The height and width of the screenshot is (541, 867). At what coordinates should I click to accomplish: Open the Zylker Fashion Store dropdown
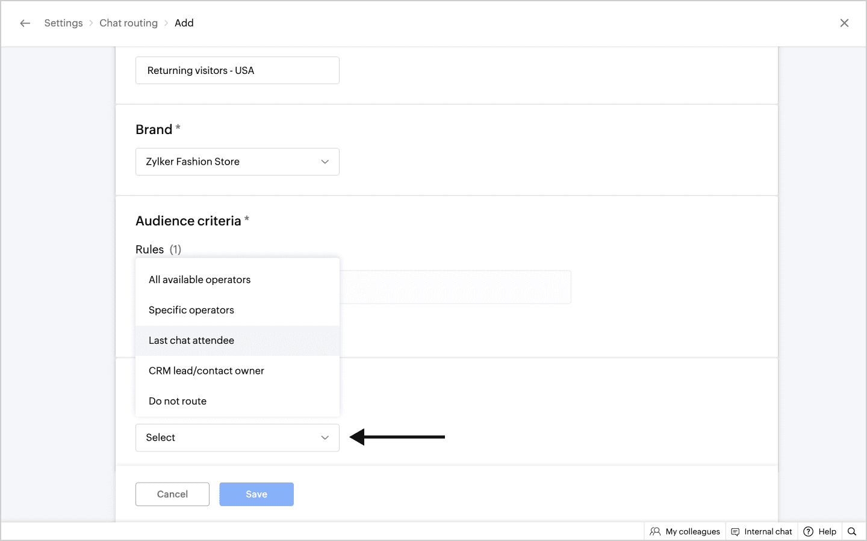tap(229, 162)
